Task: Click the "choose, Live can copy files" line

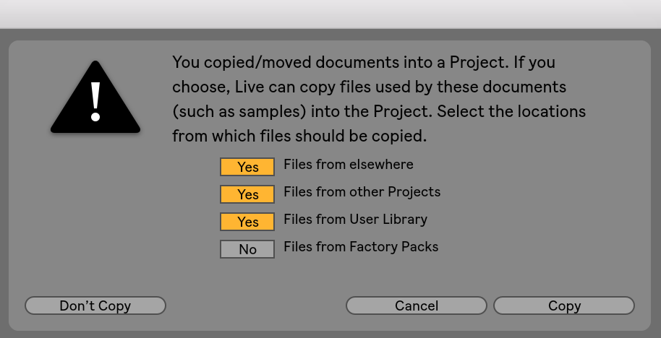Action: coord(368,87)
